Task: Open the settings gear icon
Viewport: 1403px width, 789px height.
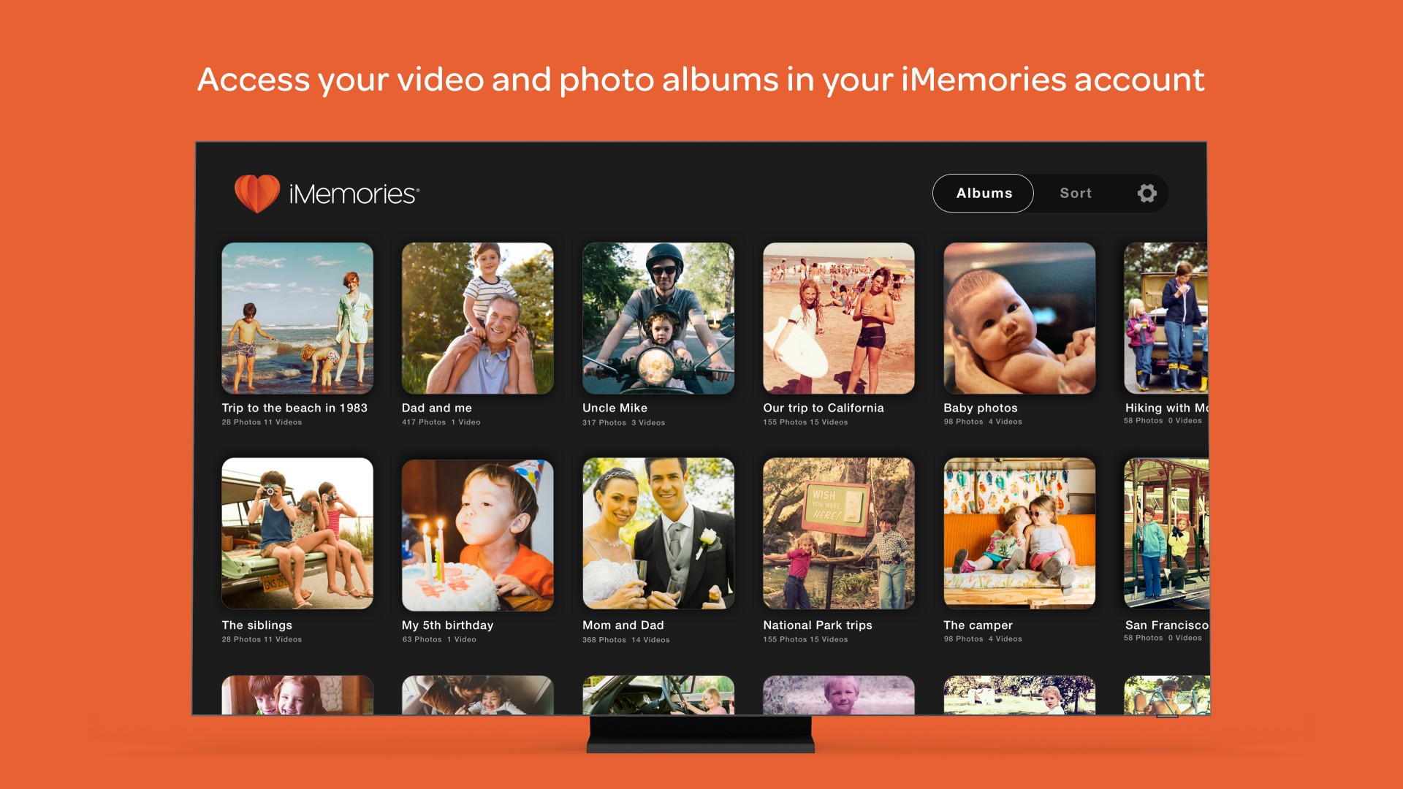Action: tap(1147, 193)
